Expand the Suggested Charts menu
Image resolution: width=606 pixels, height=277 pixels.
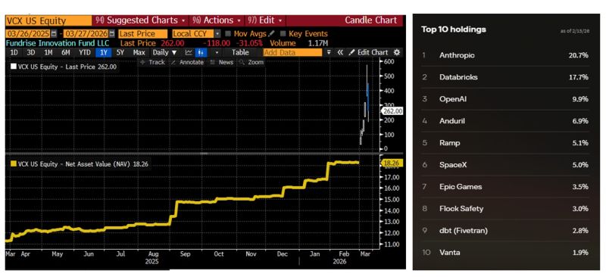pos(140,20)
